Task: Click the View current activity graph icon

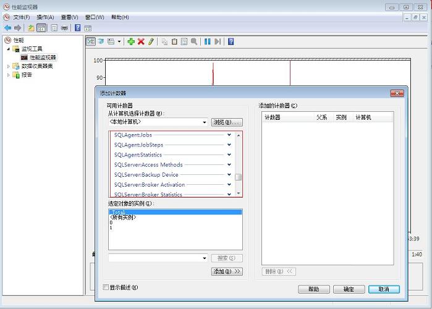Action: point(91,41)
